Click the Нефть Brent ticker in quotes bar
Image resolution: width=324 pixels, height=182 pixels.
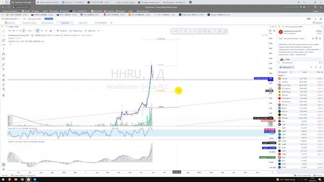pyautogui.click(x=191, y=15)
